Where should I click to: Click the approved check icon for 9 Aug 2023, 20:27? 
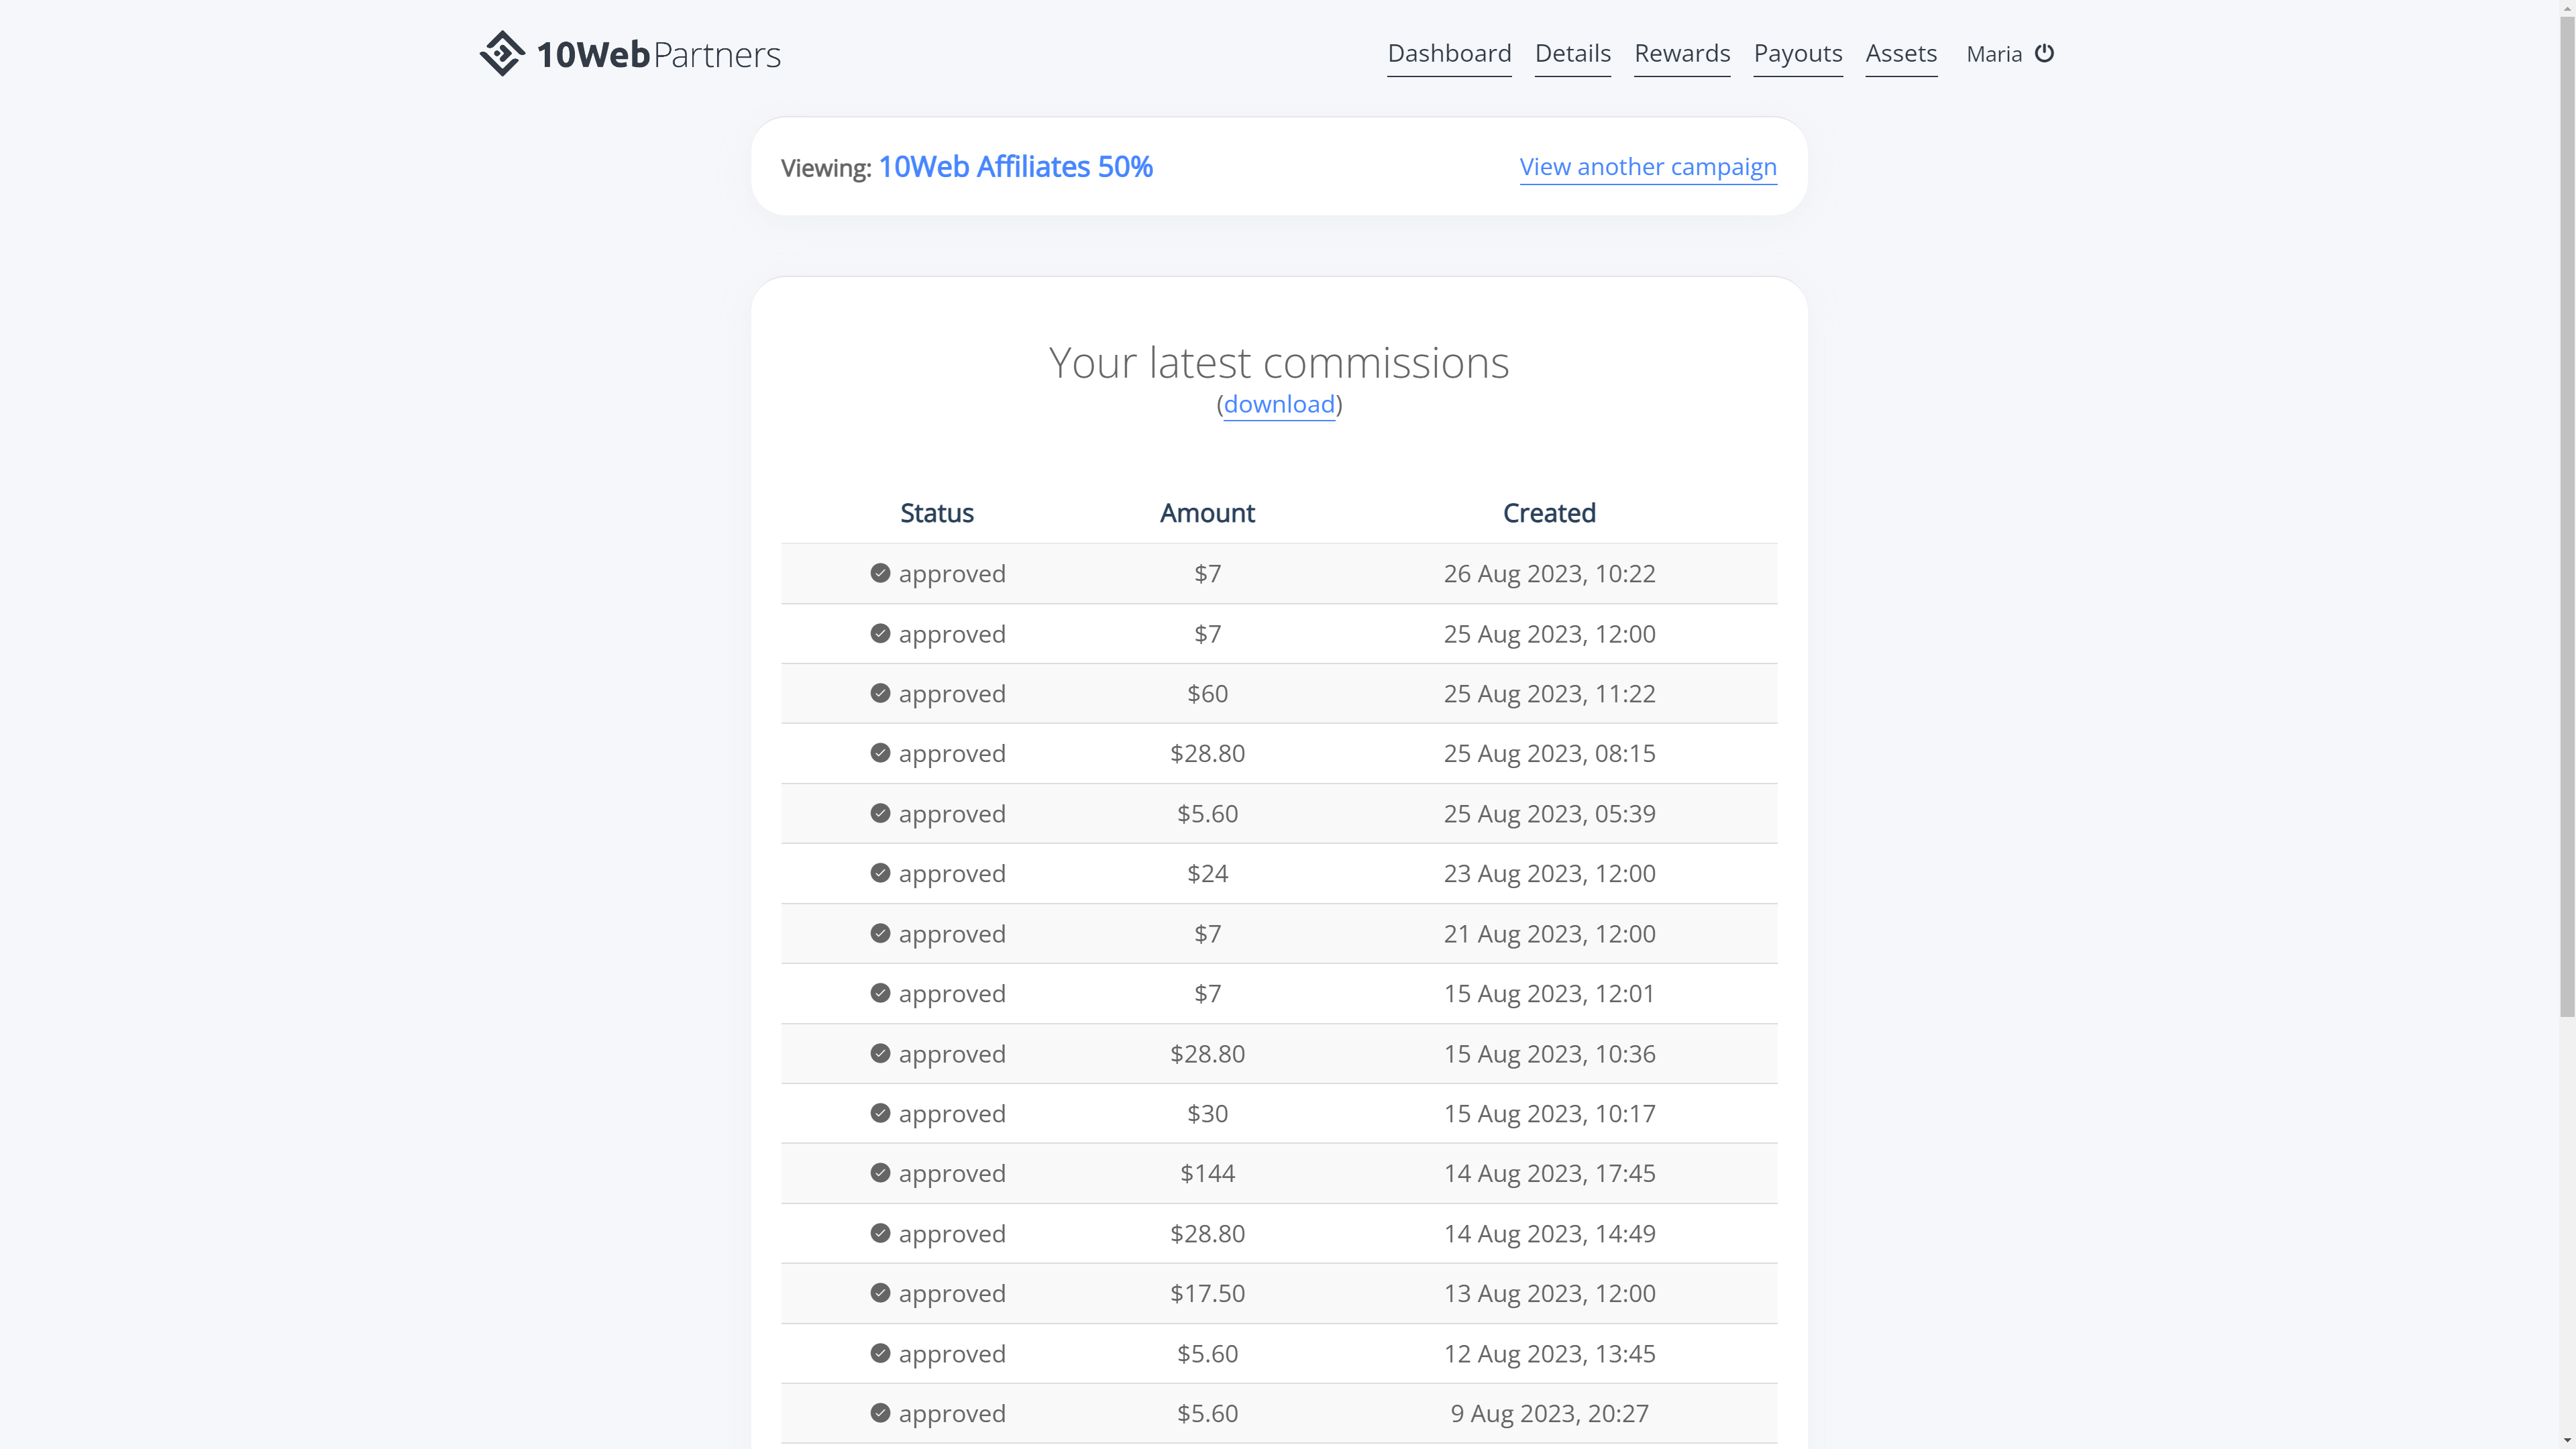tap(880, 1413)
